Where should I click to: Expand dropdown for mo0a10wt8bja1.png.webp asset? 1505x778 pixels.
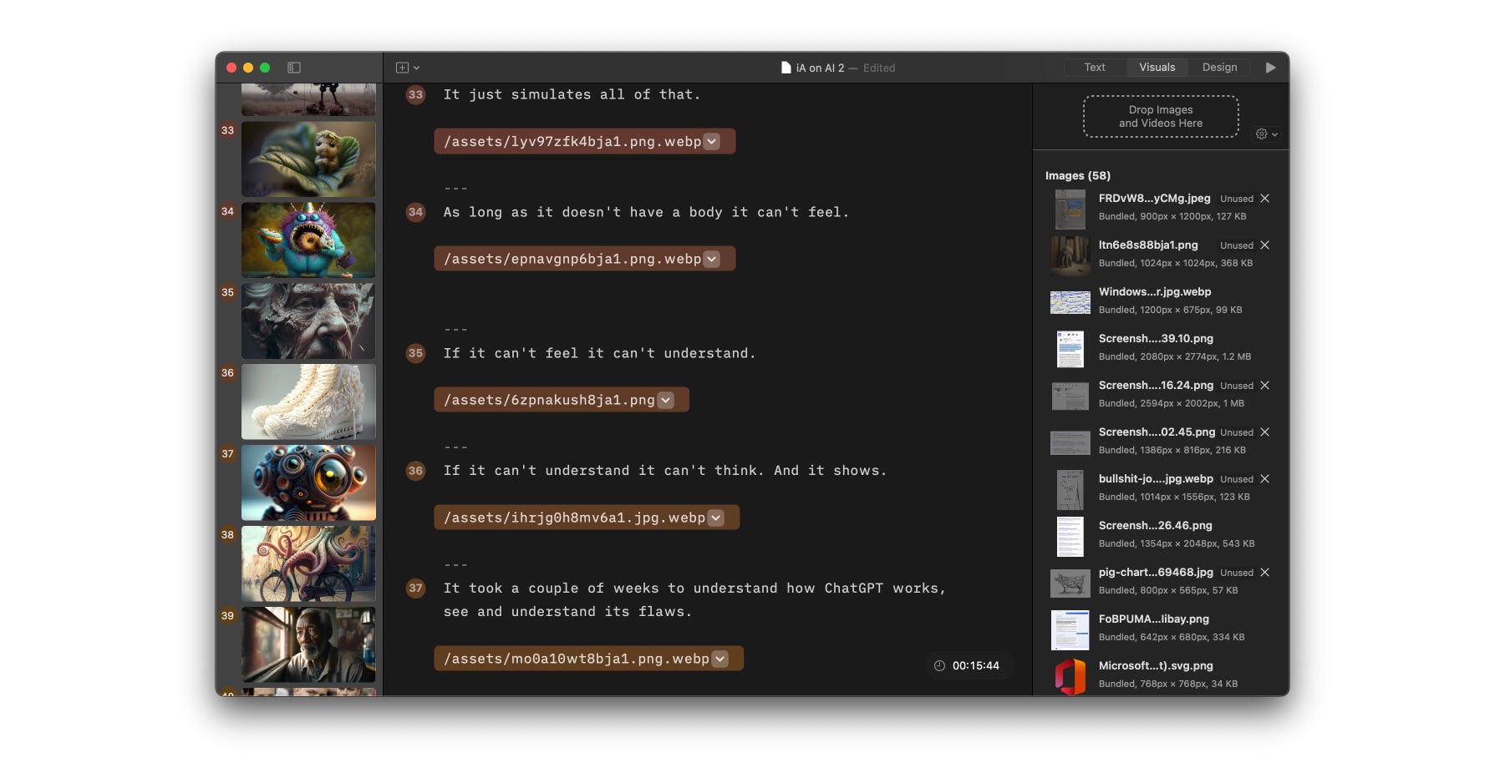(720, 659)
